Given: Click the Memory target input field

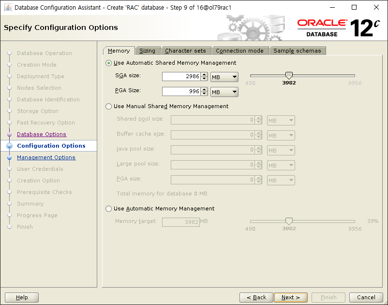Looking at the screenshot, I should (x=181, y=222).
